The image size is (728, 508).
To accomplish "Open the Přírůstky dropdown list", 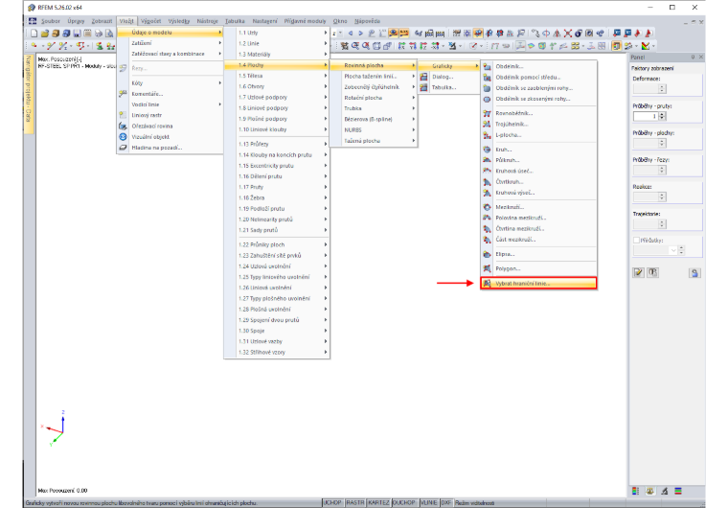I will click(673, 250).
